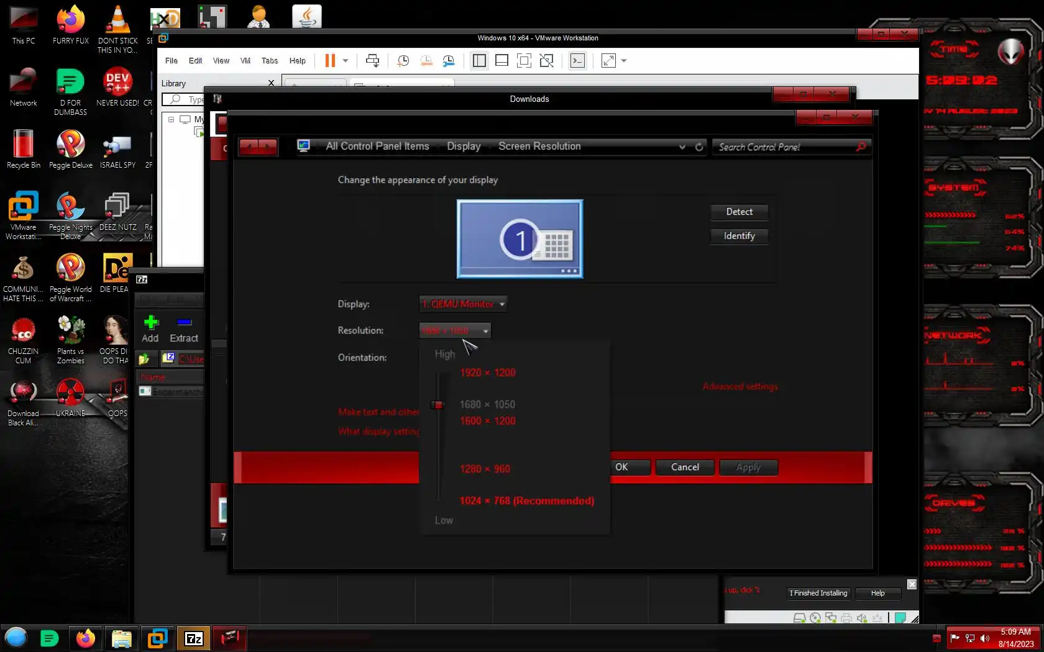Focus the Search Control Panel field
The width and height of the screenshot is (1044, 652).
(x=786, y=147)
